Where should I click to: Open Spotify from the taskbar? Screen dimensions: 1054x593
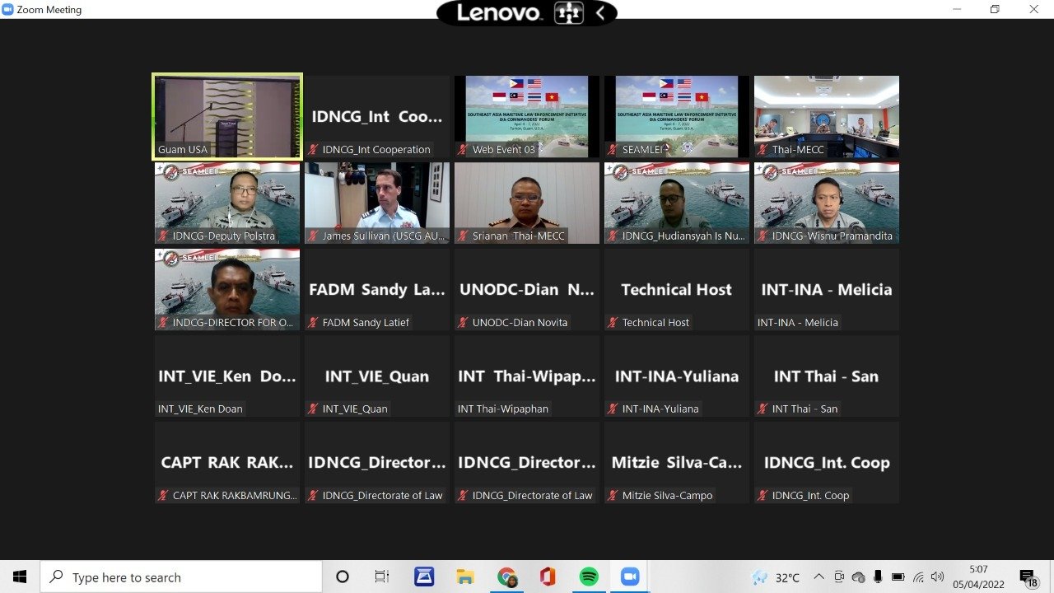tap(589, 577)
